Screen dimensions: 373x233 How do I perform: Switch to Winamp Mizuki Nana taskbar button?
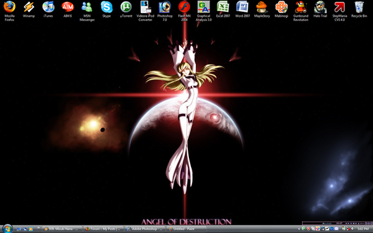(x=63, y=229)
